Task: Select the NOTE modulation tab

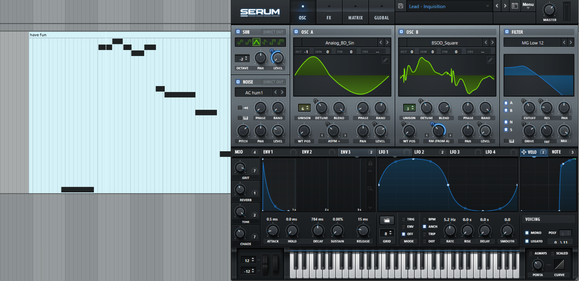Action: click(563, 152)
